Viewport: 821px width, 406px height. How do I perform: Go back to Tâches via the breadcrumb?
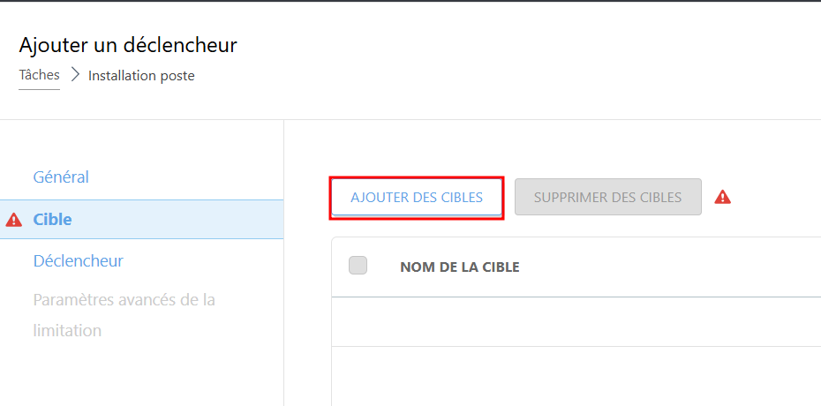click(39, 75)
